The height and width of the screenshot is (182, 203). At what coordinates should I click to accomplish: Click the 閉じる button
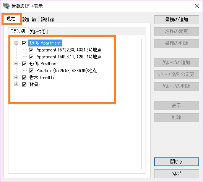point(177,162)
